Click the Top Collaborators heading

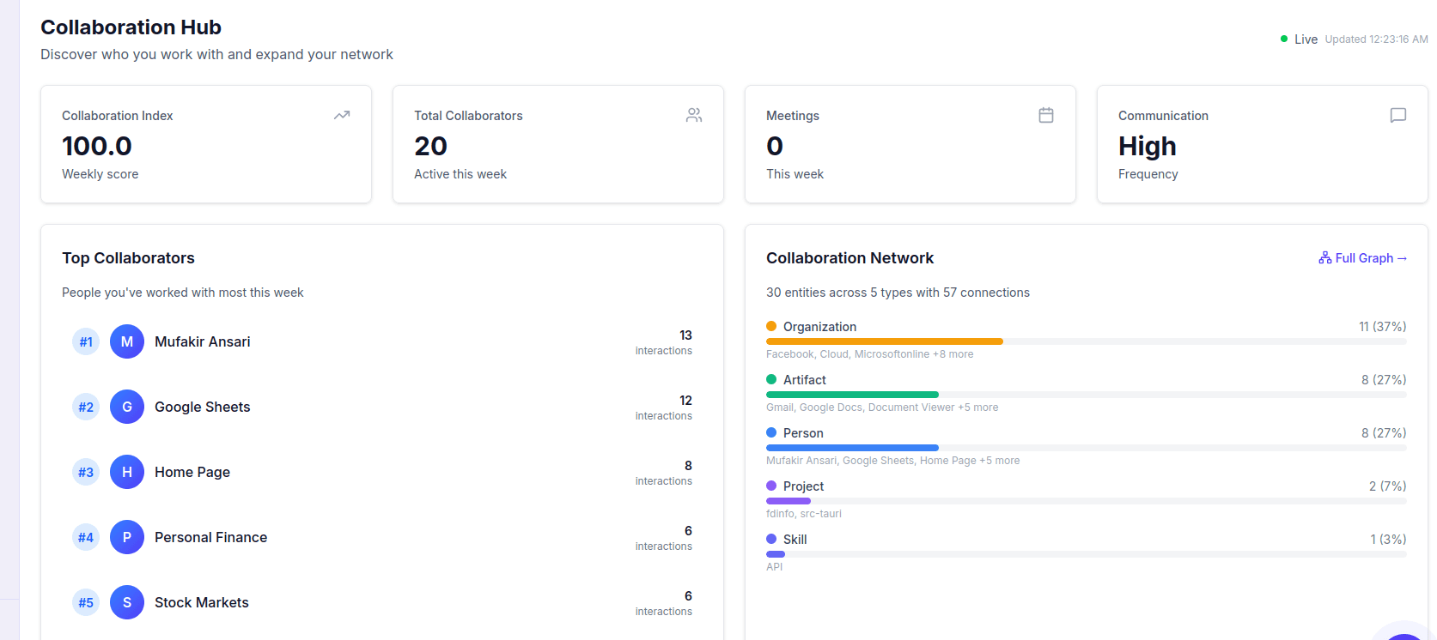pos(129,258)
